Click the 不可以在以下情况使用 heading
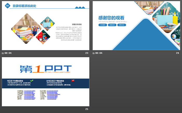The width and height of the screenshot is (182, 113). pyautogui.click(x=55, y=81)
